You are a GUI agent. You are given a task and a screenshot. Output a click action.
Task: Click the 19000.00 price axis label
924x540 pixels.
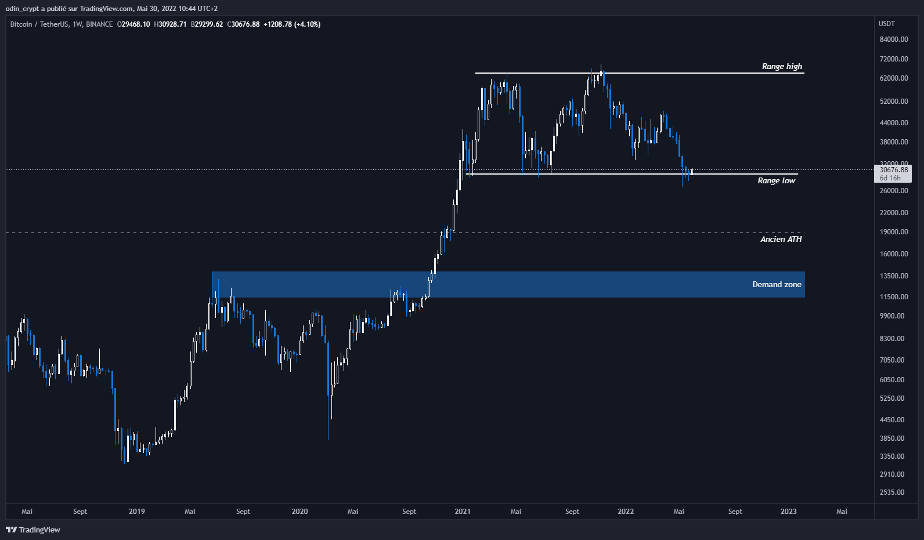click(894, 232)
